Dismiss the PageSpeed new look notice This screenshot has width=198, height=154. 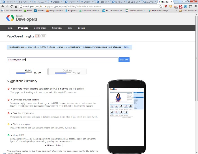(x=126, y=47)
